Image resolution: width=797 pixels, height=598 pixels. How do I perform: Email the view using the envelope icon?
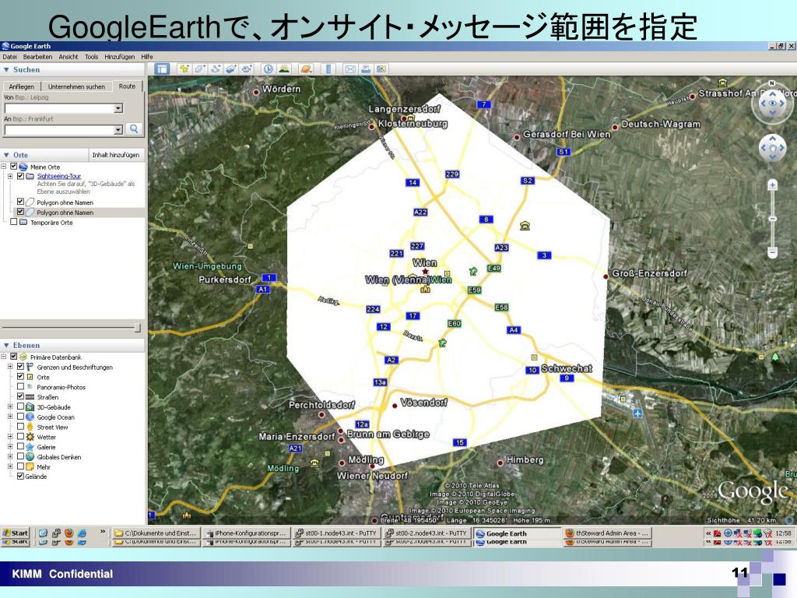(350, 69)
